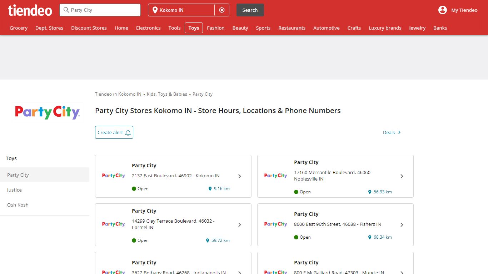Click the tiendeo logo
The height and width of the screenshot is (274, 488).
tap(30, 10)
